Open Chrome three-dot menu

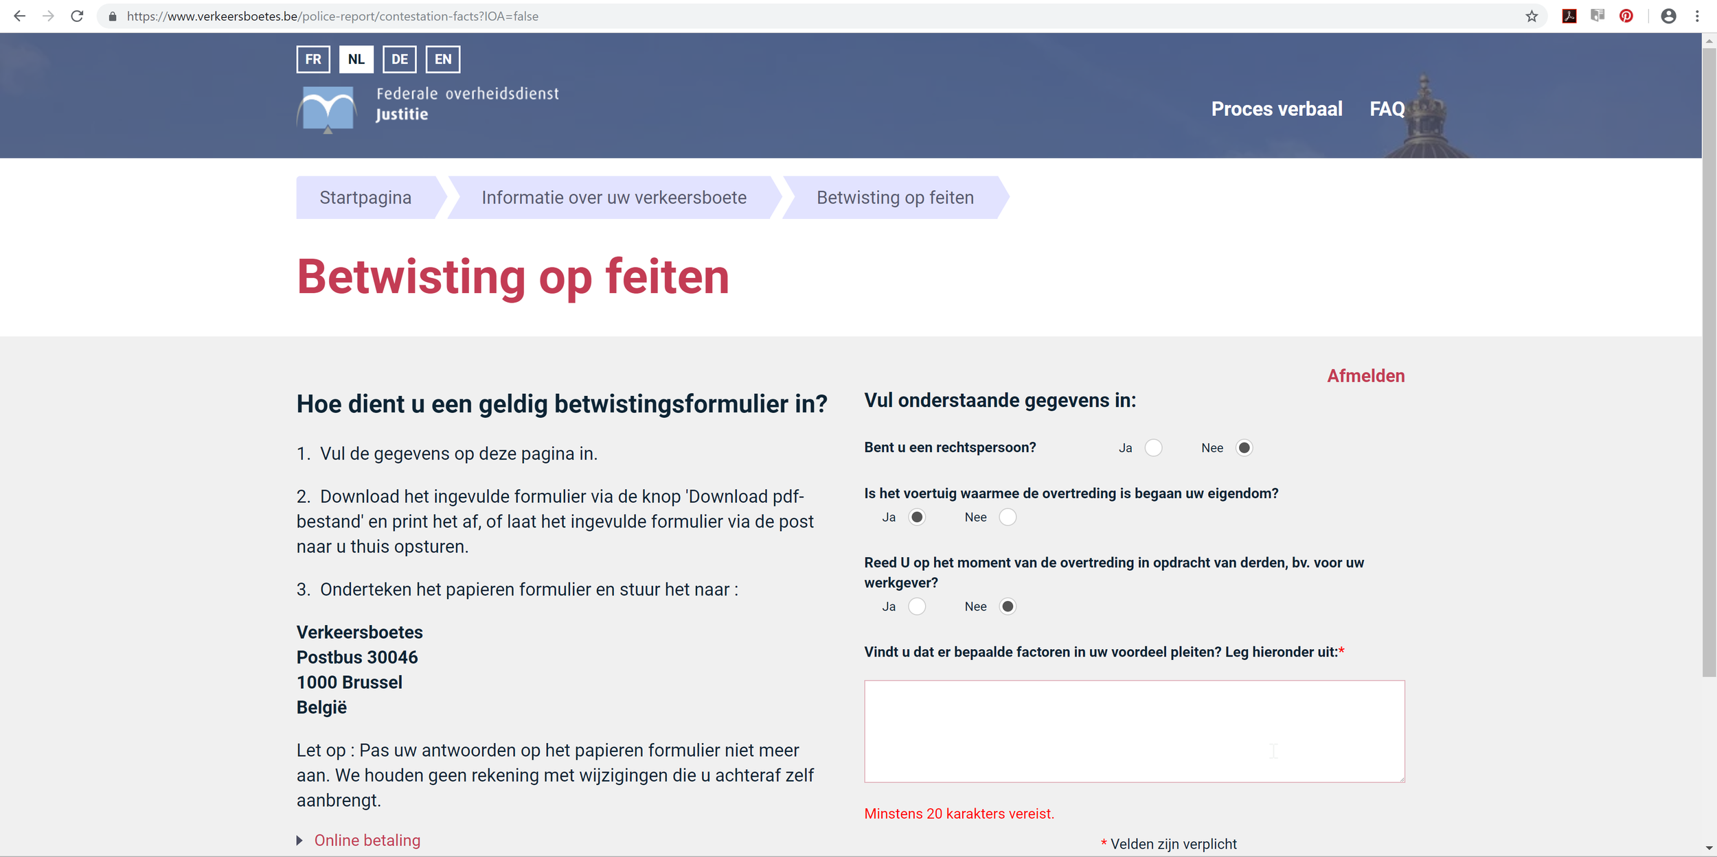tap(1697, 16)
